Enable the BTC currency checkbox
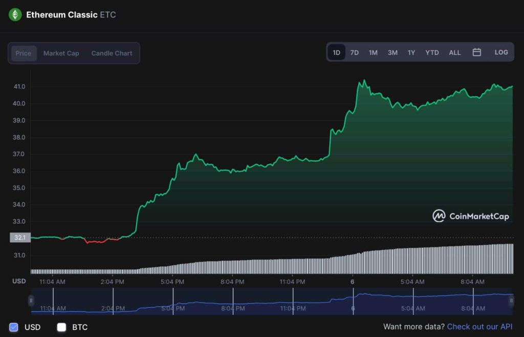The image size is (524, 337). click(x=61, y=327)
